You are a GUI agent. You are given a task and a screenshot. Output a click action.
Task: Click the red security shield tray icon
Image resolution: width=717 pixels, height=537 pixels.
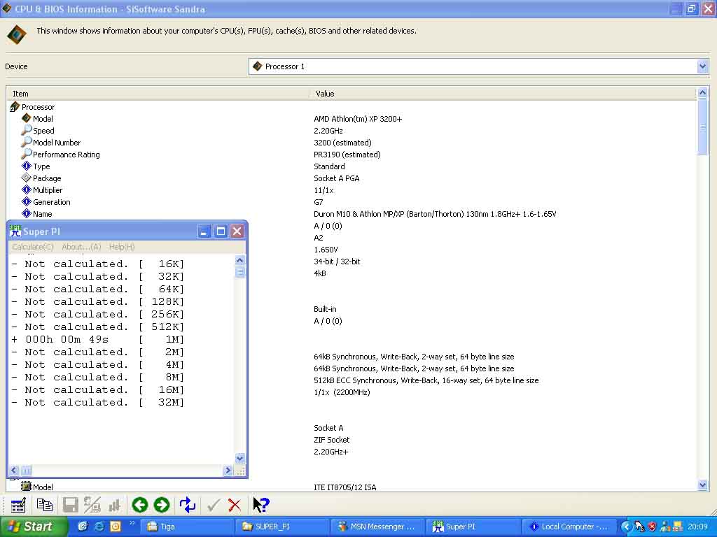click(653, 527)
